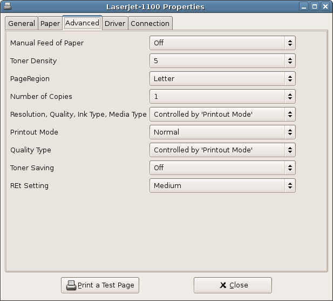Click the printer icon in title bar

point(7,6)
